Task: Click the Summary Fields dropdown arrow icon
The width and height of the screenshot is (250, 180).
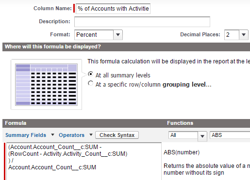Action: click(52, 135)
